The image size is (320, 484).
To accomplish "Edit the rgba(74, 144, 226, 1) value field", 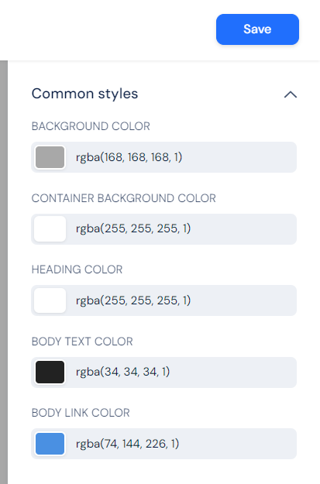I will click(x=182, y=444).
